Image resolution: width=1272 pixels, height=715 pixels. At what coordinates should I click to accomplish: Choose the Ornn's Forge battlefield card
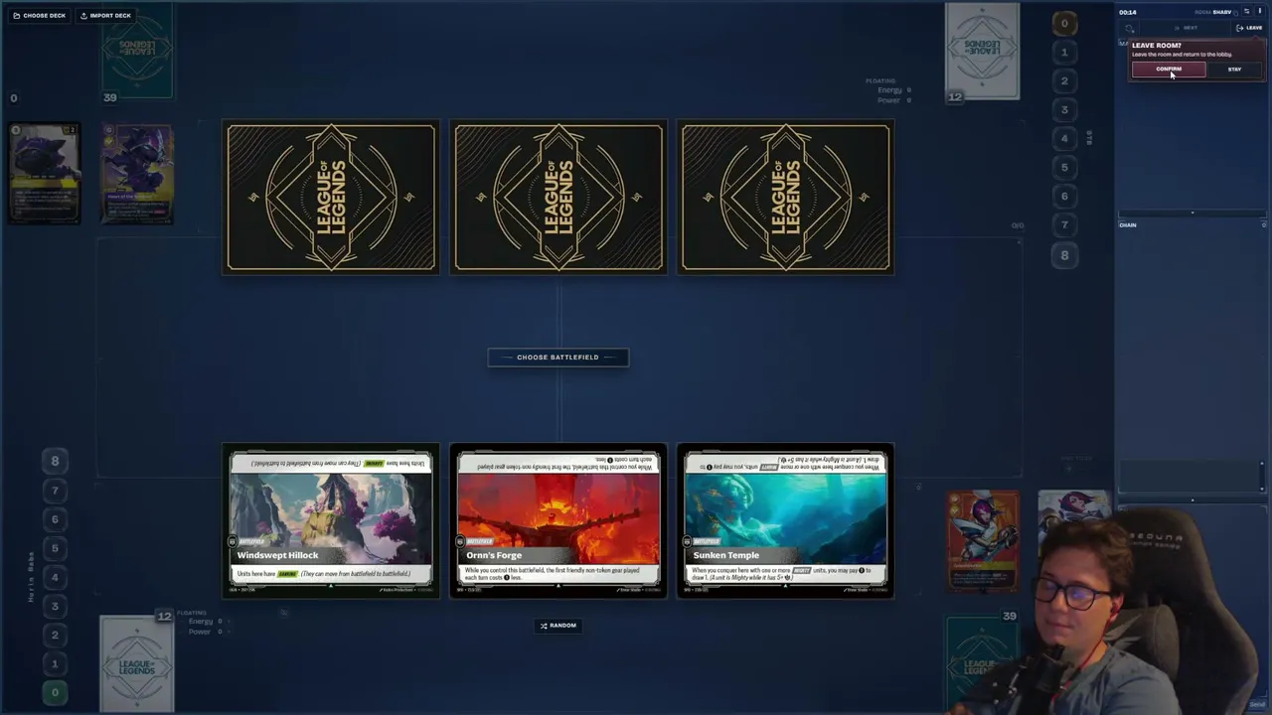(557, 521)
